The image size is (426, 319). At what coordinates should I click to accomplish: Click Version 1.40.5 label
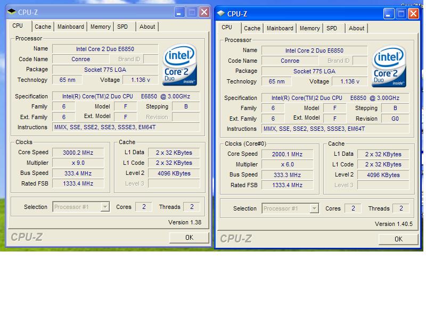pyautogui.click(x=394, y=224)
